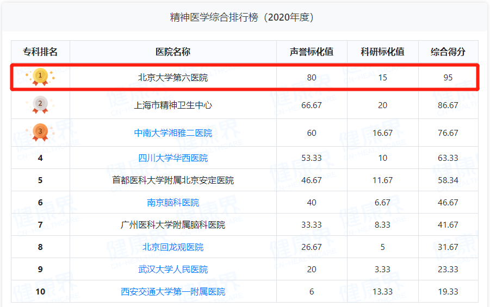Click total score 58.34

(448, 180)
